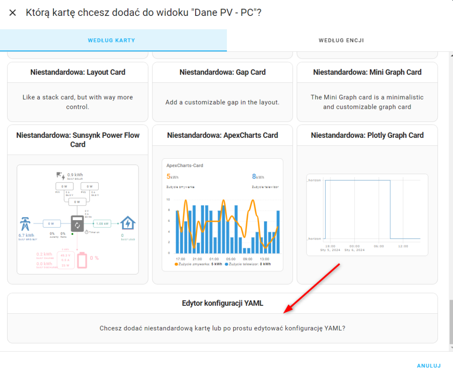Click the solar panel icon in Sunsynk preview

pos(60,175)
